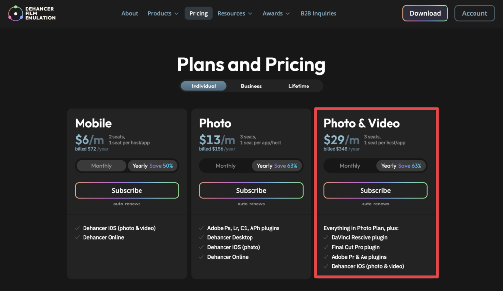Open the B2B Inquiries link

point(318,13)
